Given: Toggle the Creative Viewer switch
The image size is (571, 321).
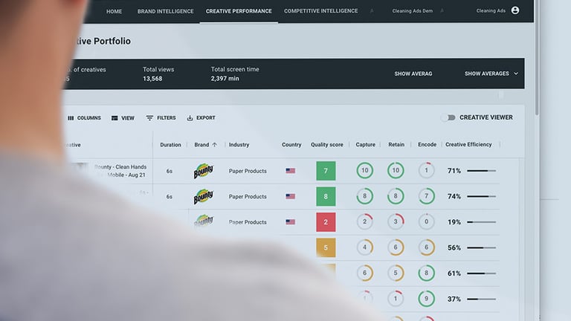Looking at the screenshot, I should click(449, 117).
